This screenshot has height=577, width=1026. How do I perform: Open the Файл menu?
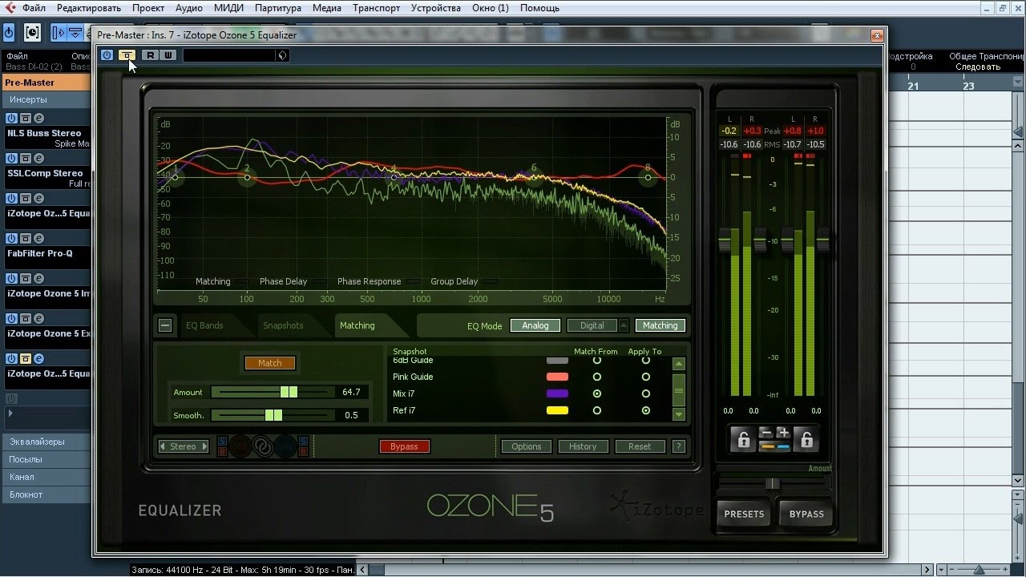point(34,8)
